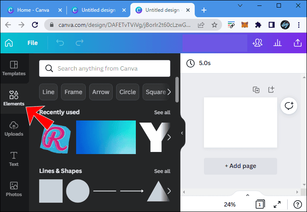Expand more Recently used elements arrow
The width and height of the screenshot is (307, 212).
(169, 137)
